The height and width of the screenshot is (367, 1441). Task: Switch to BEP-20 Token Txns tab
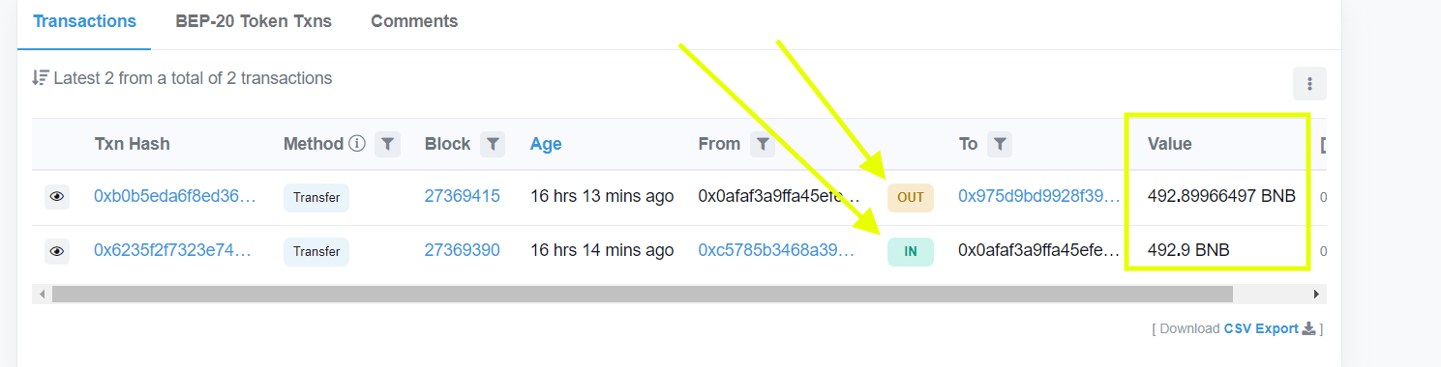254,21
